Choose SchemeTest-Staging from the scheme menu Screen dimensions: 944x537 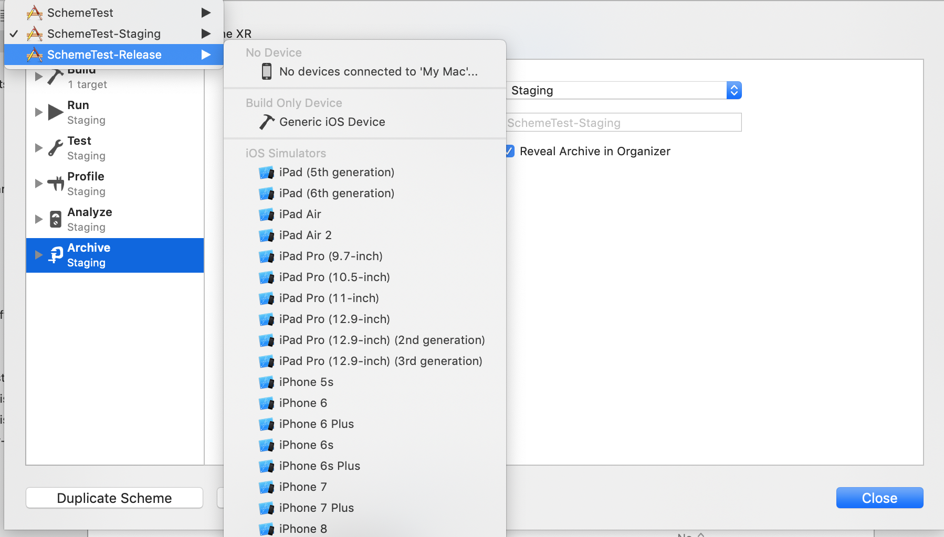(x=104, y=34)
